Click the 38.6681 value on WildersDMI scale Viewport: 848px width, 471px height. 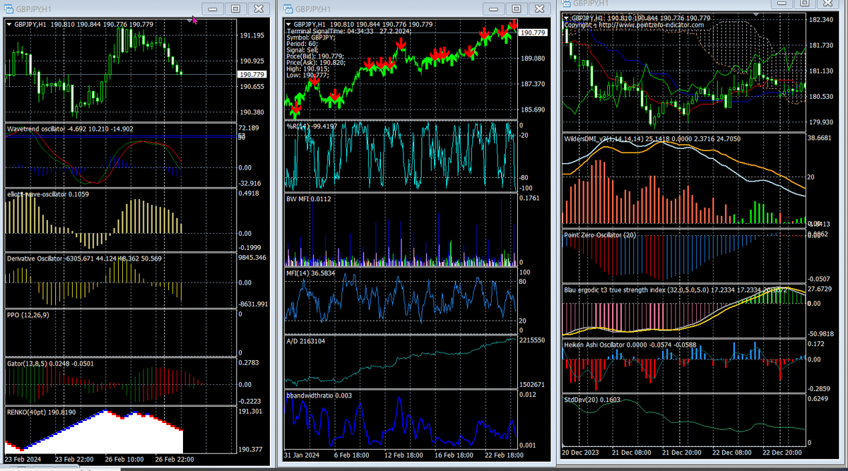(x=820, y=138)
